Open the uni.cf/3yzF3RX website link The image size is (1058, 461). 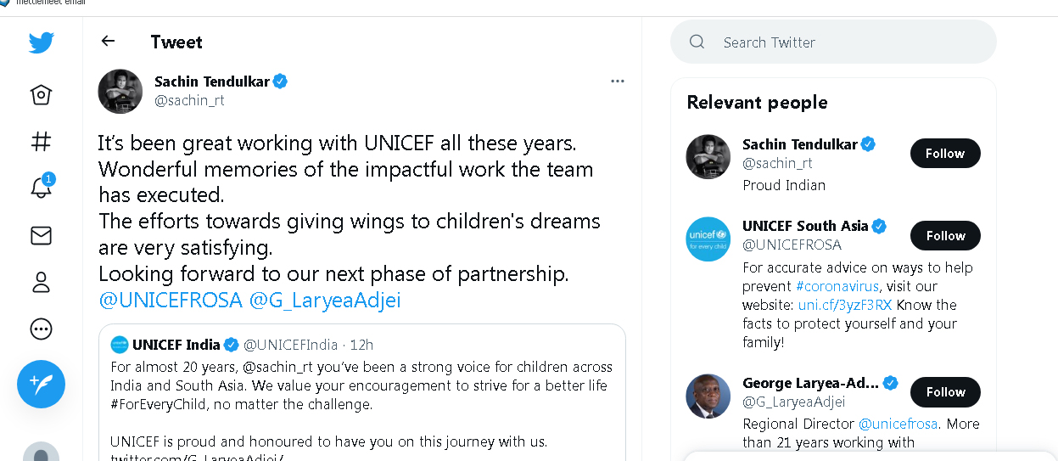click(x=844, y=305)
